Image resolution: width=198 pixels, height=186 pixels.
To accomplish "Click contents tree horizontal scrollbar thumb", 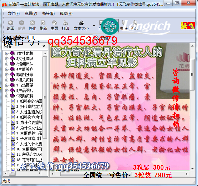I will pos(12,173).
